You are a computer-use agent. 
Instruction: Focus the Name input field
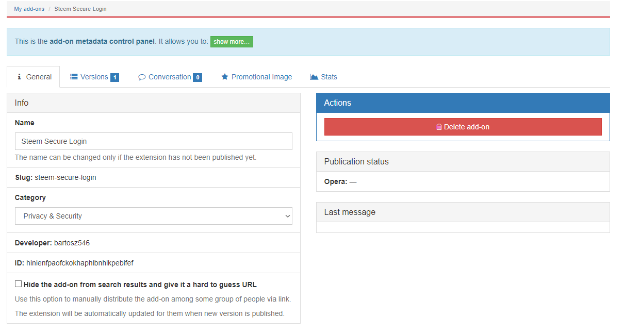click(154, 141)
